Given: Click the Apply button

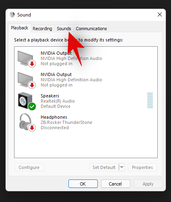Looking at the screenshot, I should tap(148, 184).
